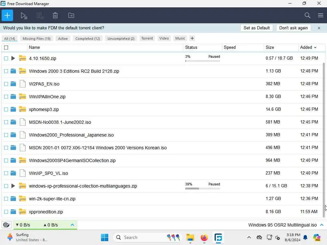Open the Surfing weather widget
This screenshot has height=245, width=327.
click(x=27, y=237)
